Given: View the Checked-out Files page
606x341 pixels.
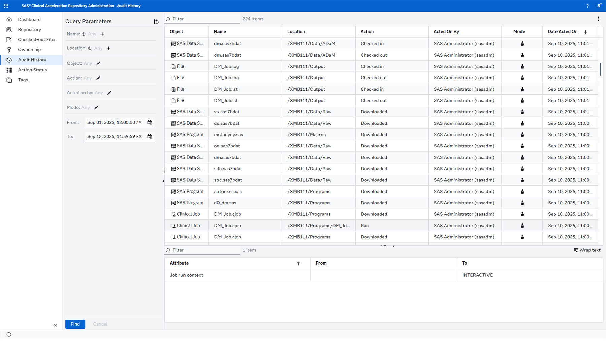Looking at the screenshot, I should 37,39.
